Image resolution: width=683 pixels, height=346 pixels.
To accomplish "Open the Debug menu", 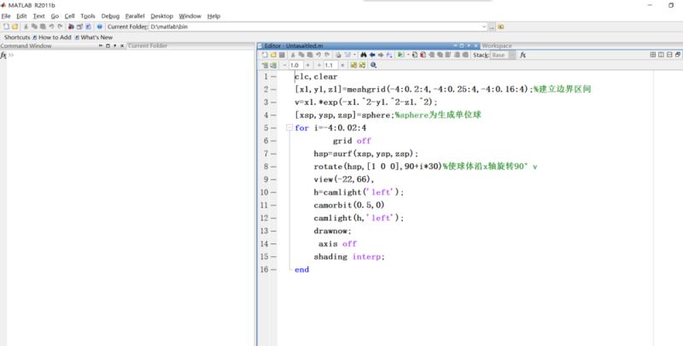I will pyautogui.click(x=110, y=16).
